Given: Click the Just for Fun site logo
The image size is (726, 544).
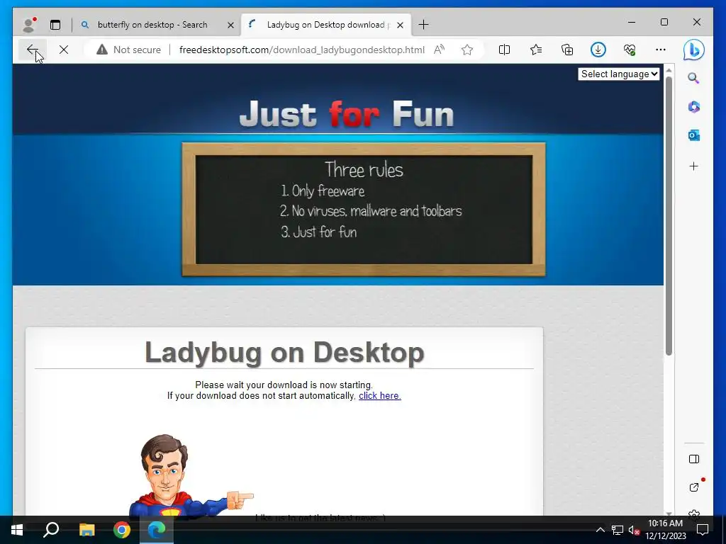Looking at the screenshot, I should pyautogui.click(x=347, y=114).
